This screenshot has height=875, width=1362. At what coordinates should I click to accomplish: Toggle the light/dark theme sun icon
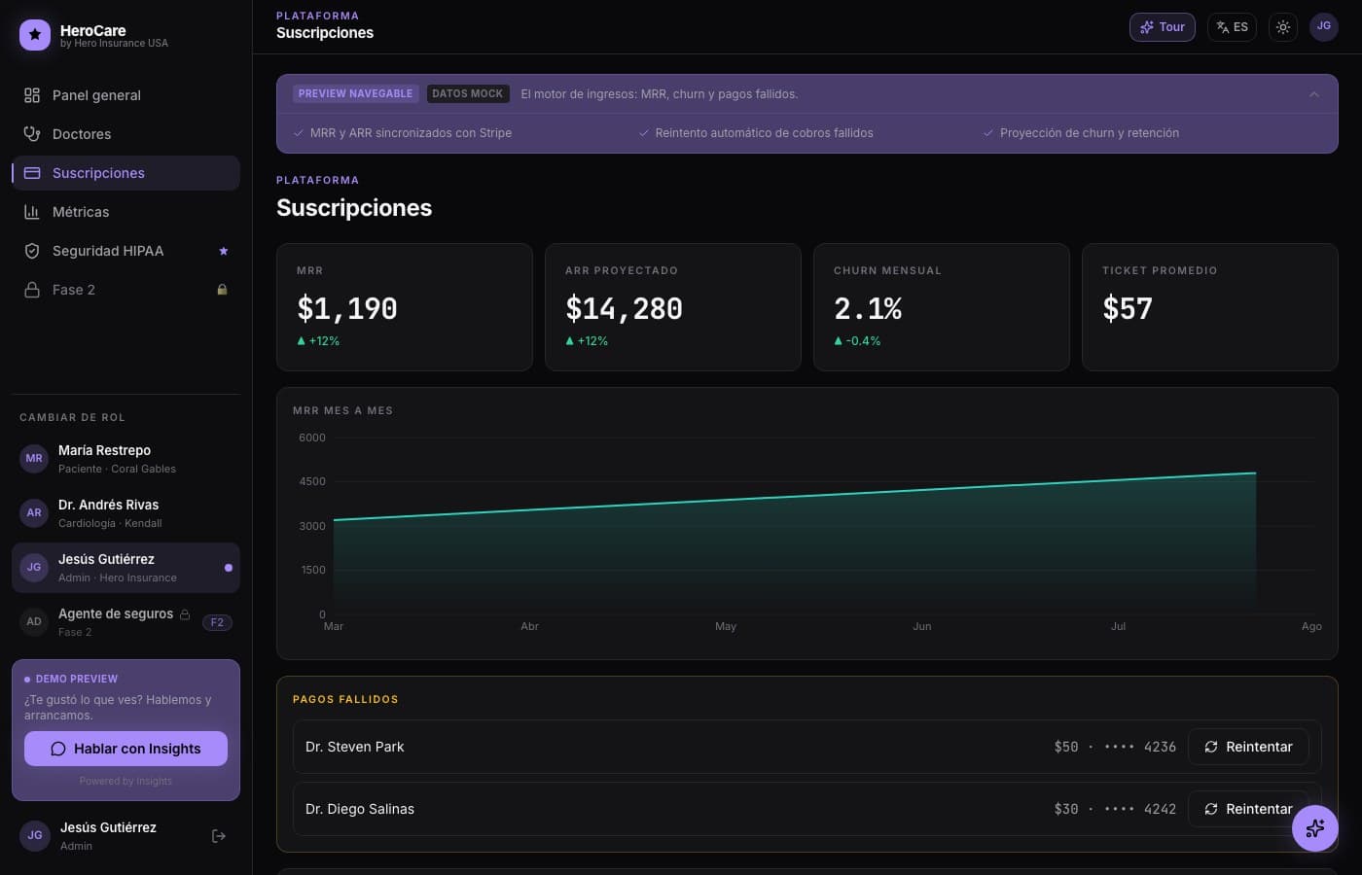1283,27
